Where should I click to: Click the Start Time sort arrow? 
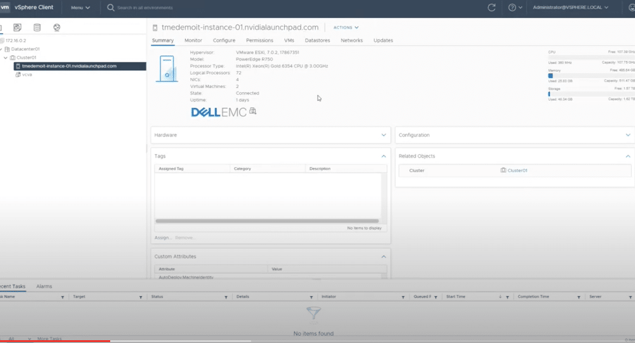click(x=500, y=297)
